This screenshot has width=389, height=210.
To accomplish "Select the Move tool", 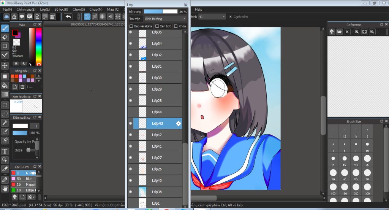I will (5, 65).
